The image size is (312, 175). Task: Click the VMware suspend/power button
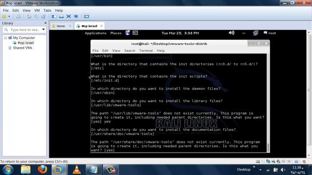[x=4, y=17]
